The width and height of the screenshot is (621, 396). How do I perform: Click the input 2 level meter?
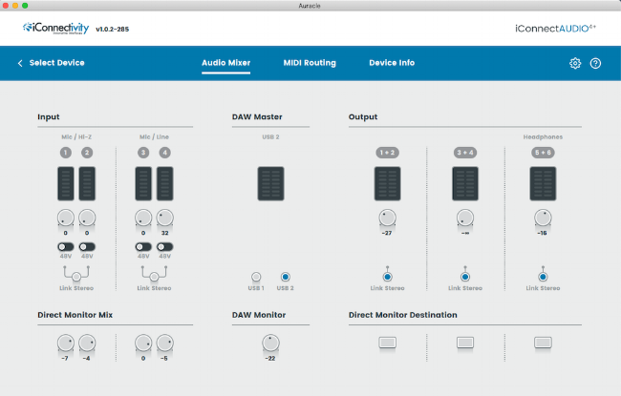(x=87, y=183)
